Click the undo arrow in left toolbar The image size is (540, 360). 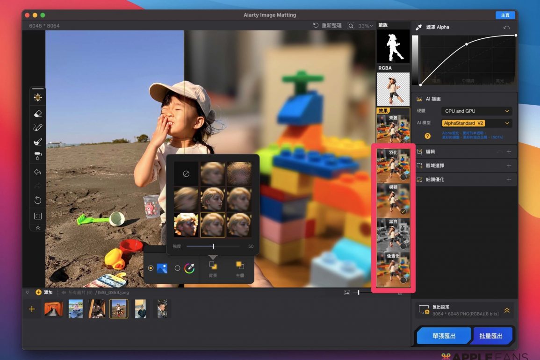[x=38, y=172]
